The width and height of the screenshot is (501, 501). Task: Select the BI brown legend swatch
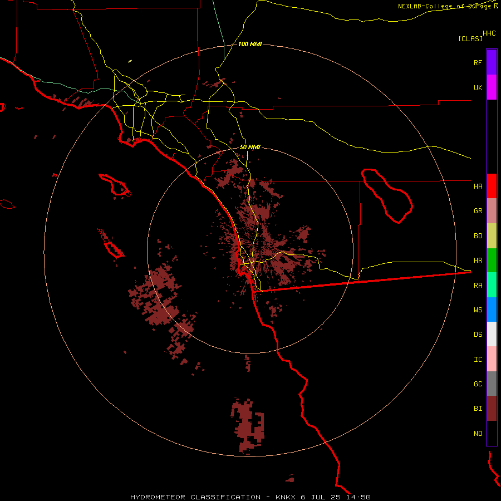click(492, 409)
